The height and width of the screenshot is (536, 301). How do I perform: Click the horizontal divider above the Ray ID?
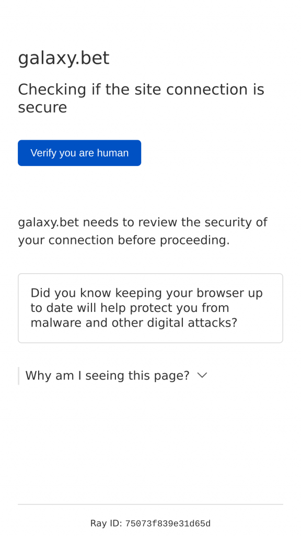click(x=150, y=504)
